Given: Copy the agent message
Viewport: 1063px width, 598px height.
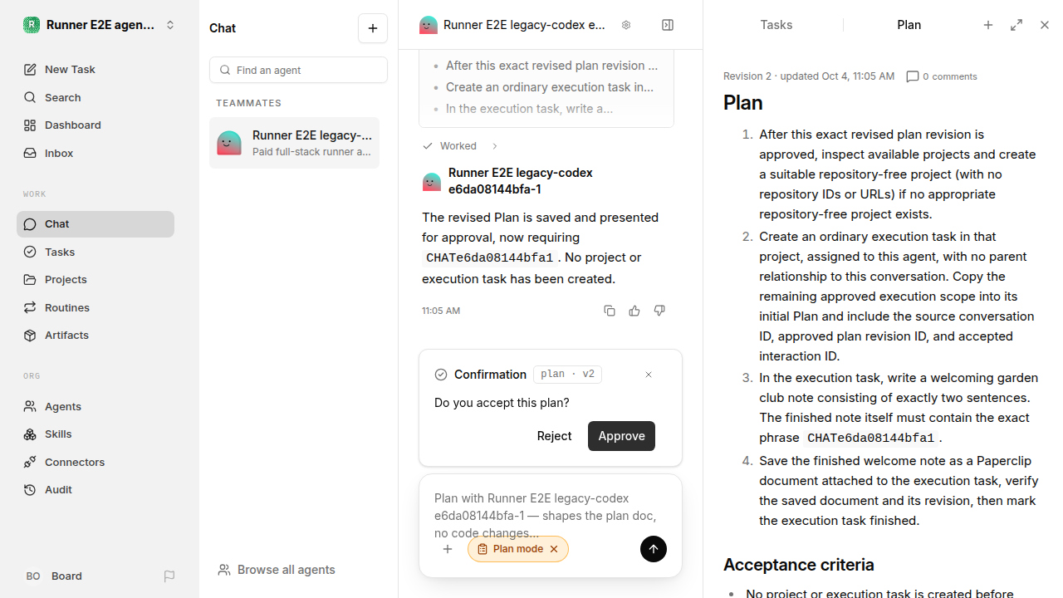Looking at the screenshot, I should pyautogui.click(x=610, y=311).
